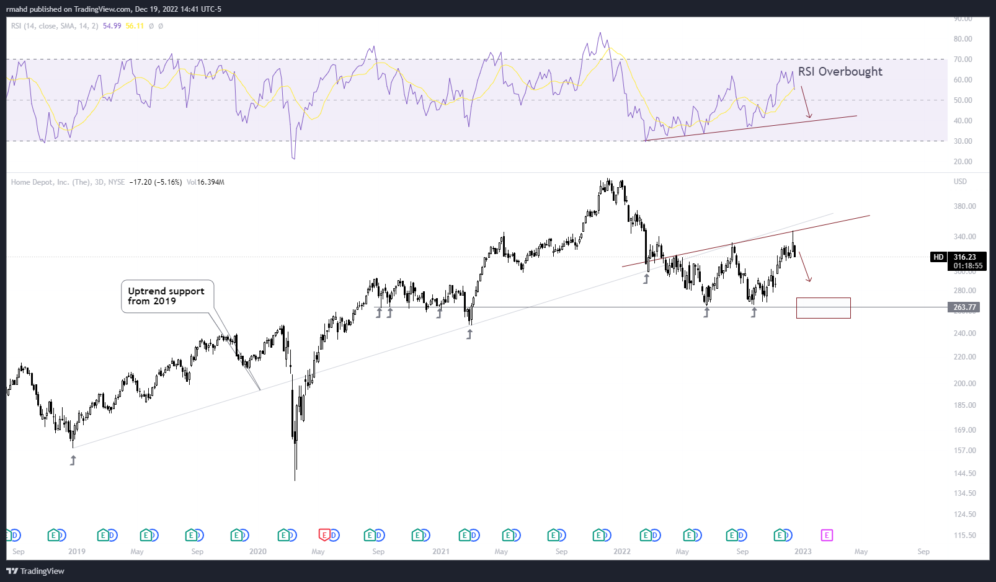Click the 144.50 price axis label

click(965, 474)
